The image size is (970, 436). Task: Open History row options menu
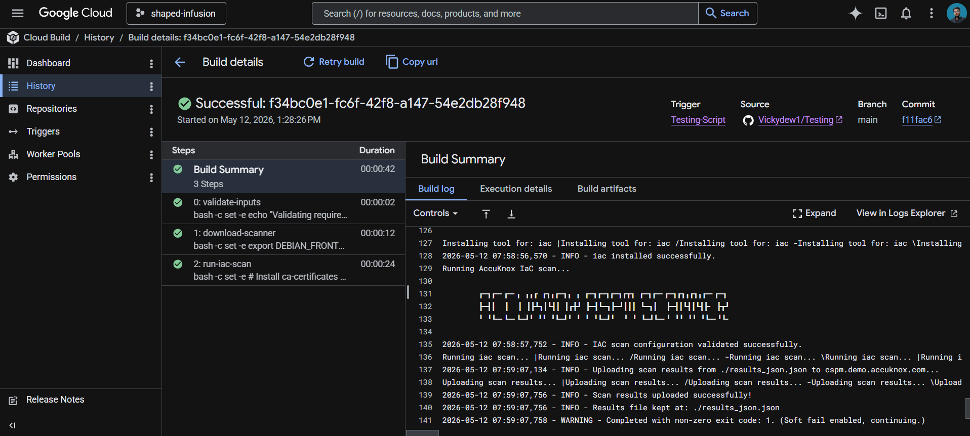pos(151,86)
